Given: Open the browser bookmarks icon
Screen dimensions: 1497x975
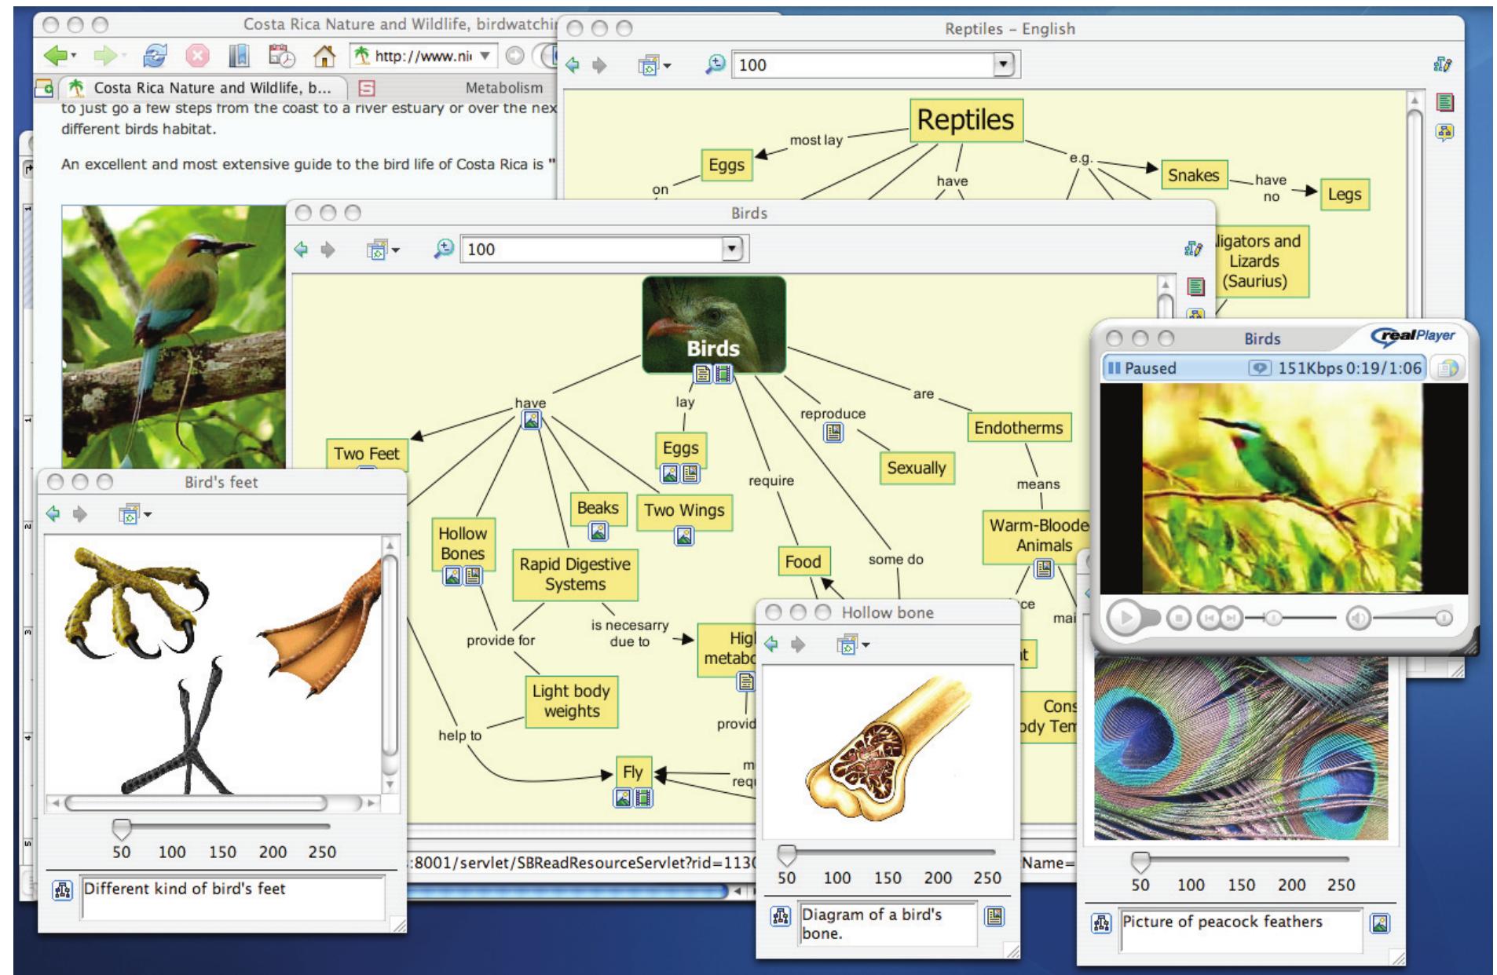Looking at the screenshot, I should 239,56.
